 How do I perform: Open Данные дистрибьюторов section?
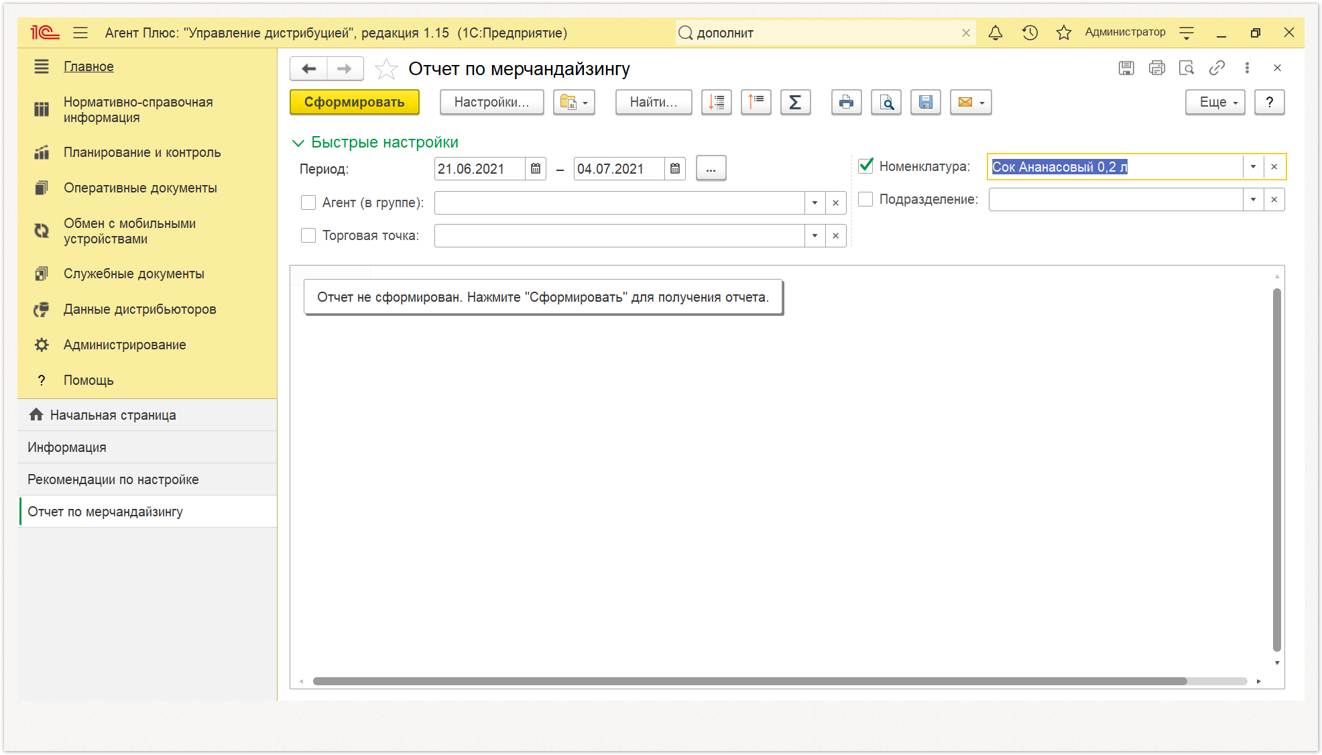pos(139,309)
